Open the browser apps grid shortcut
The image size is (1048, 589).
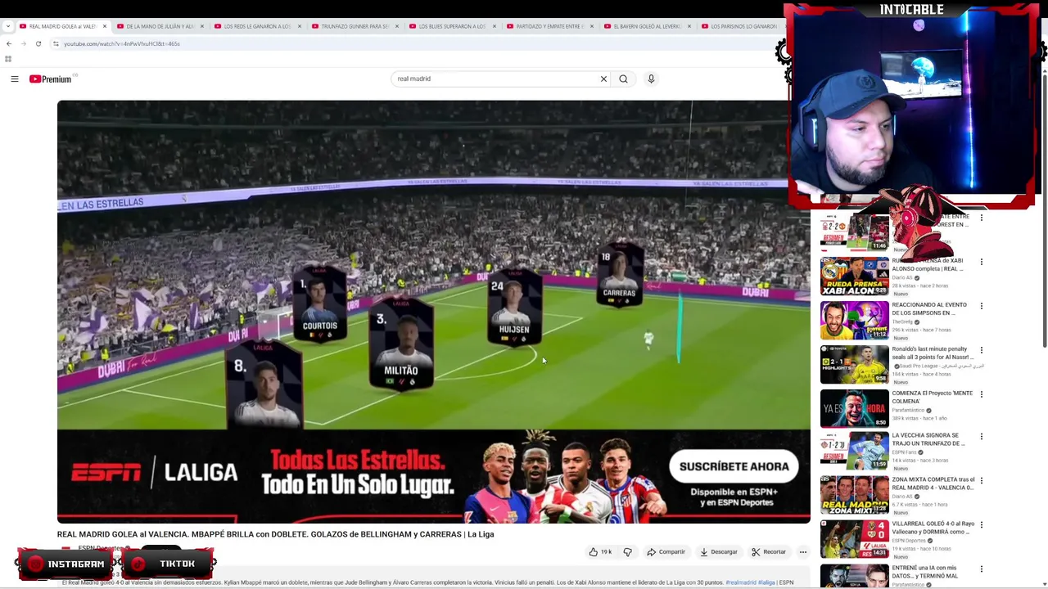8,59
